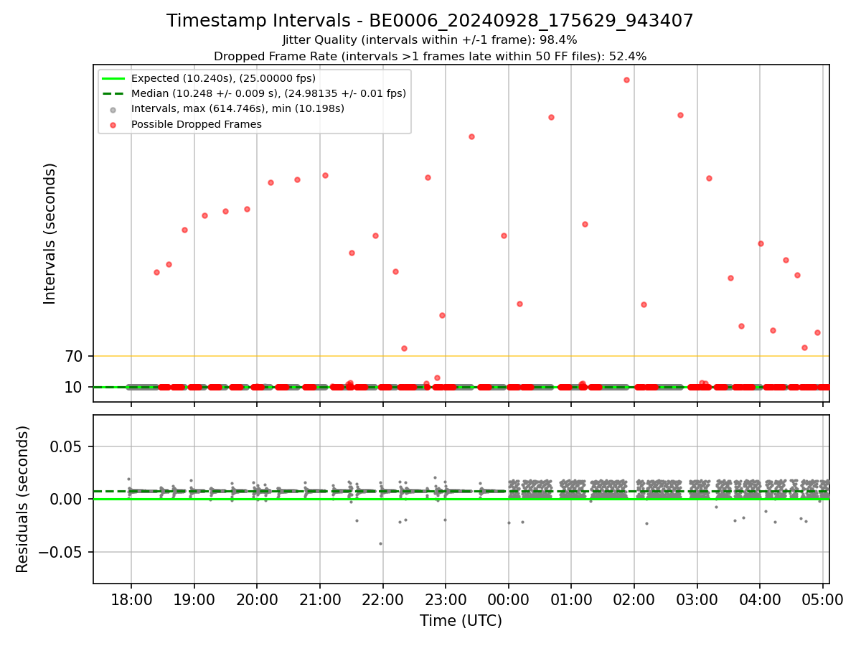Screen dimensions: 861x646
Task: Click the Possible Dropped Frames legend entry
Action: [196, 124]
